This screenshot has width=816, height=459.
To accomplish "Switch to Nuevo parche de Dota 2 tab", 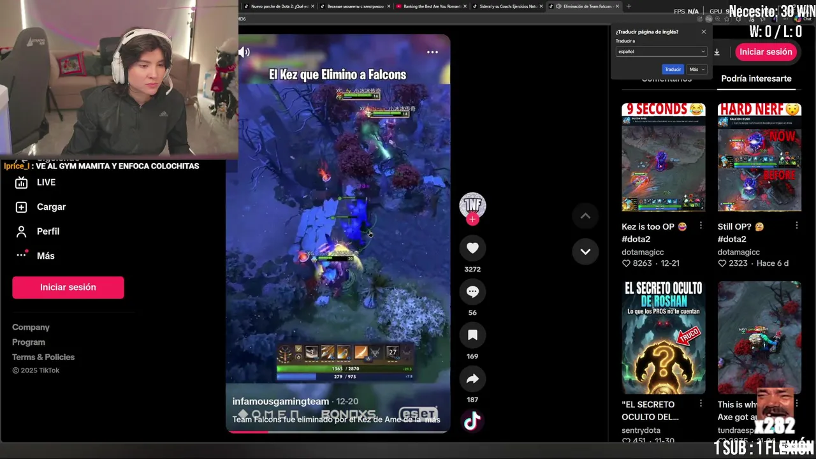I will (280, 6).
